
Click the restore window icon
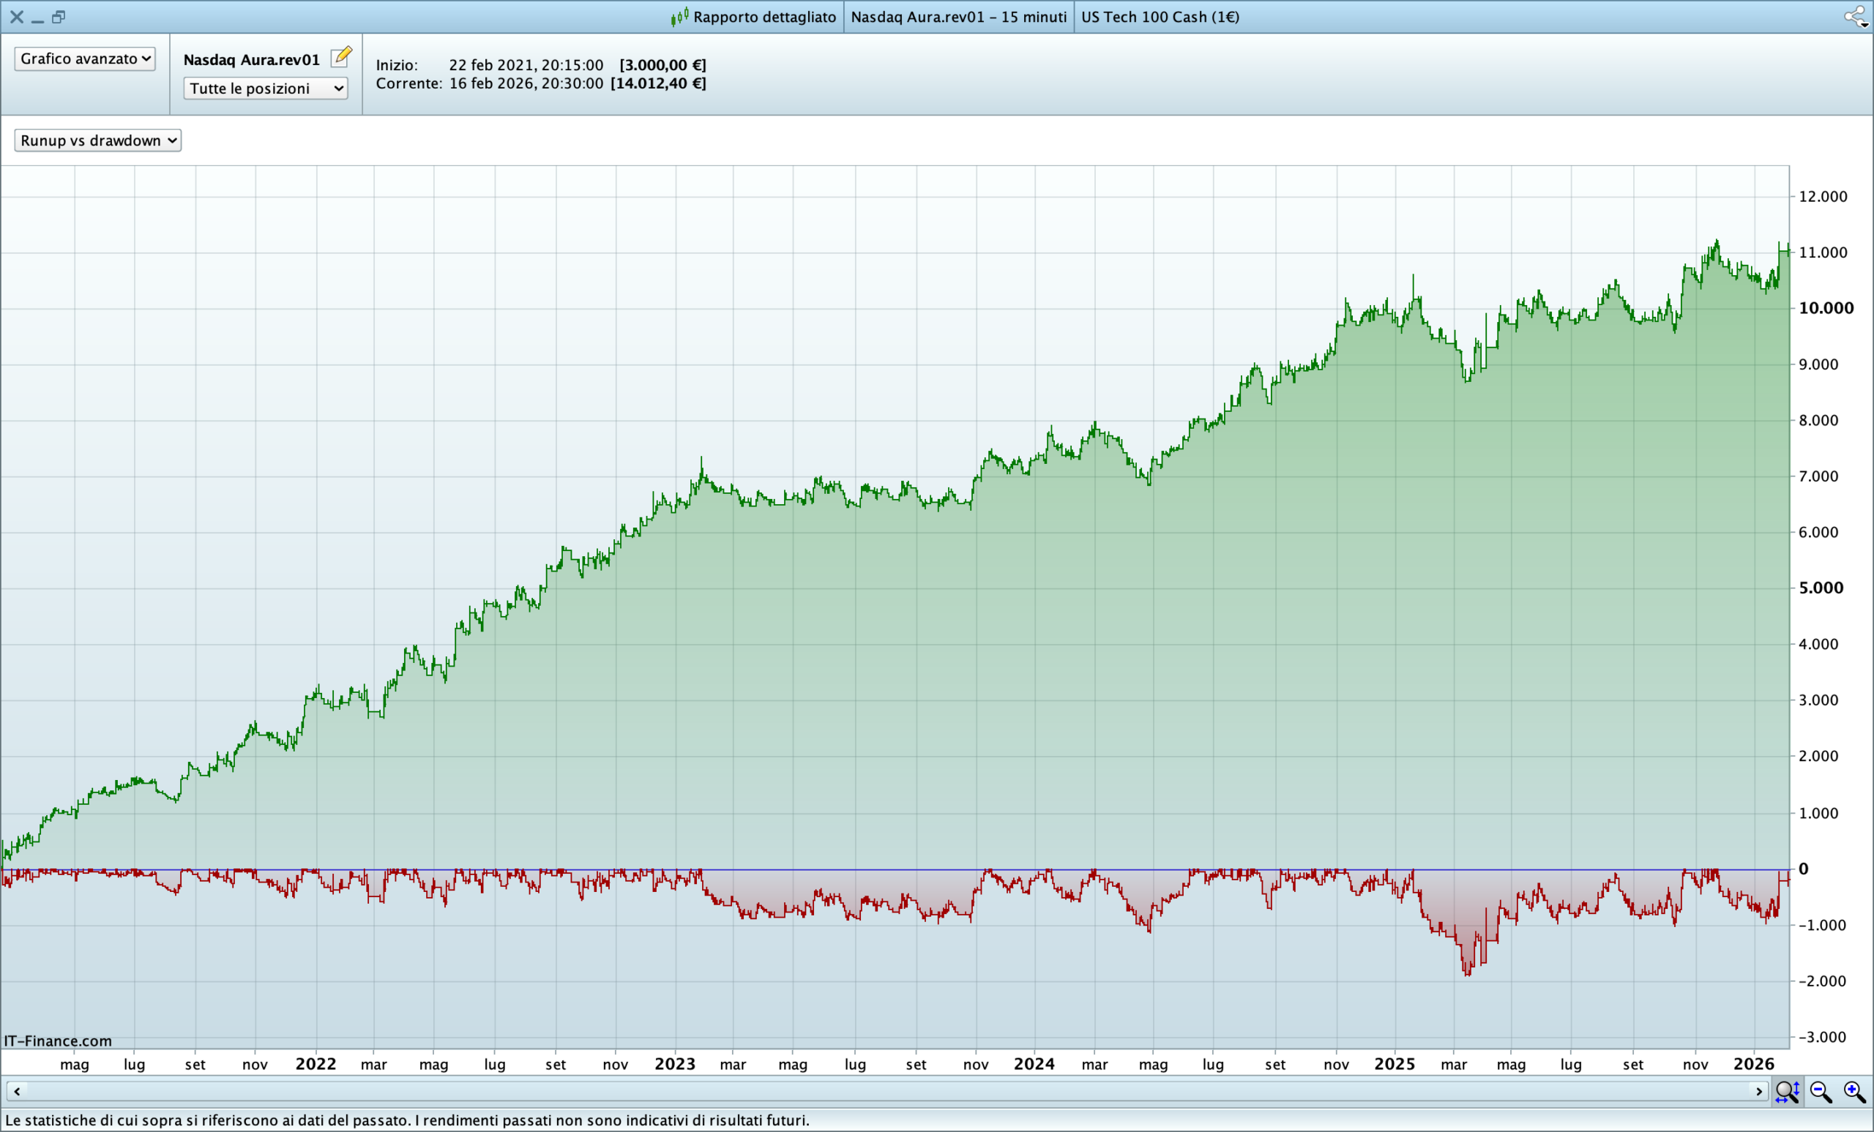click(59, 17)
